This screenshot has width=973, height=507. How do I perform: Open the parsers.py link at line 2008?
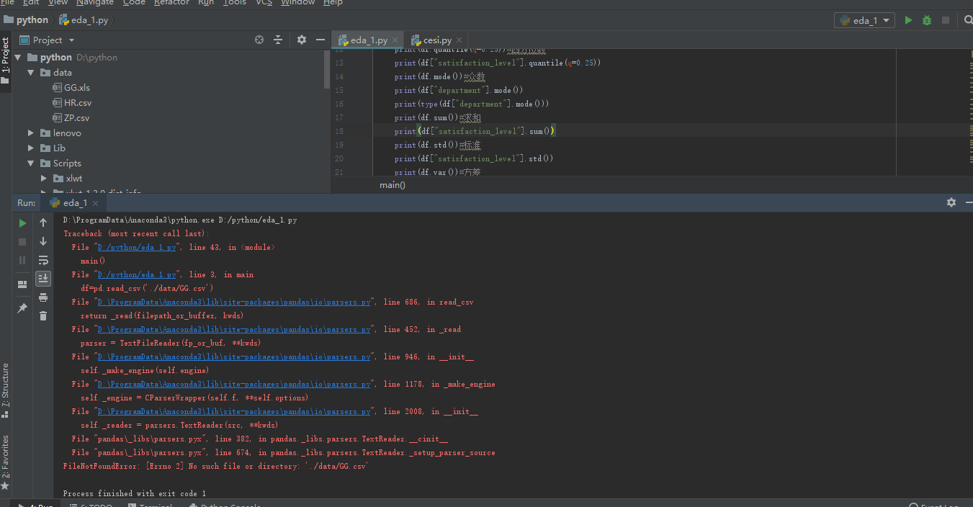point(234,412)
